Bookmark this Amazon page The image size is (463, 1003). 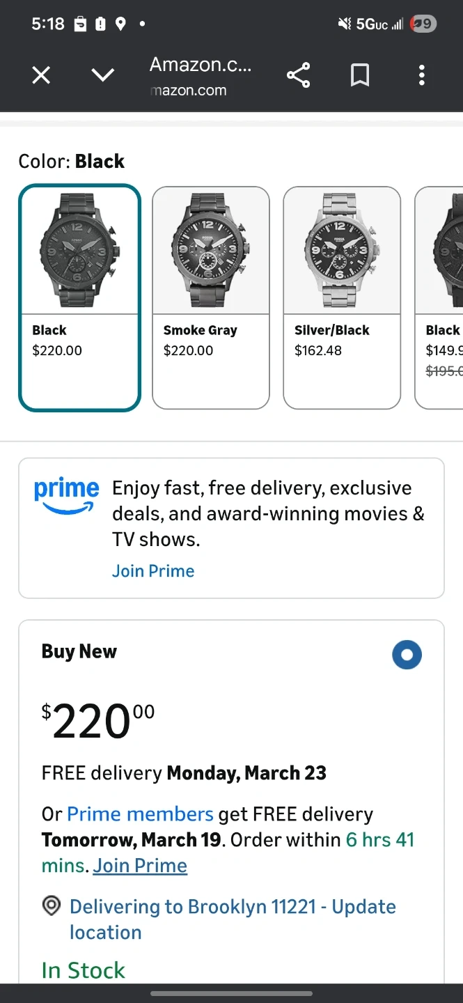pyautogui.click(x=360, y=75)
